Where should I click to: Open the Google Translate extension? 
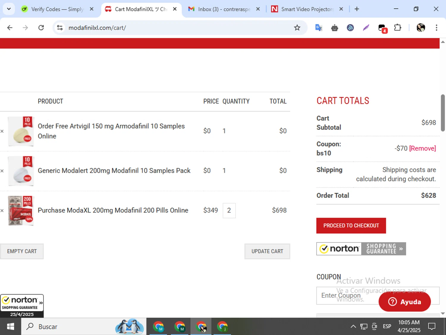319,28
